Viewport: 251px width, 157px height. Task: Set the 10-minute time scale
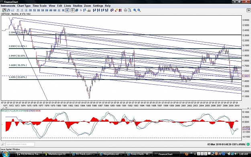coord(30,10)
